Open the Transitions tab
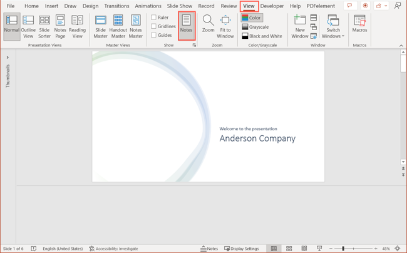The image size is (407, 253). 117,6
